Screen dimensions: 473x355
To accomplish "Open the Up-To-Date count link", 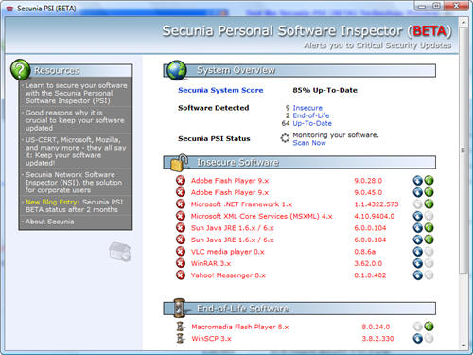I will [x=312, y=123].
